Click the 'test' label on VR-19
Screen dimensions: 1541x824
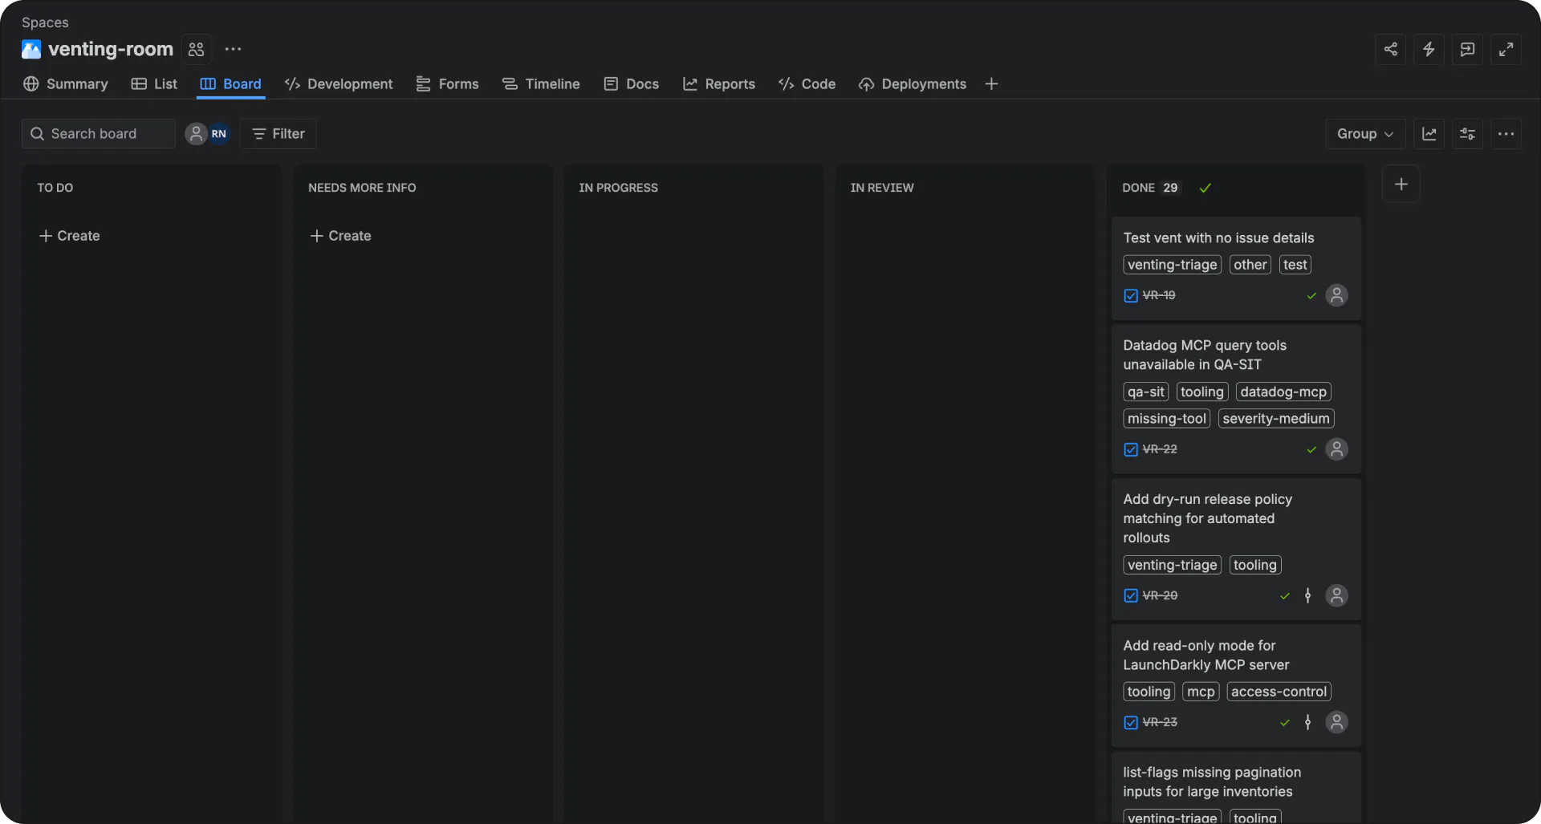[1295, 265]
